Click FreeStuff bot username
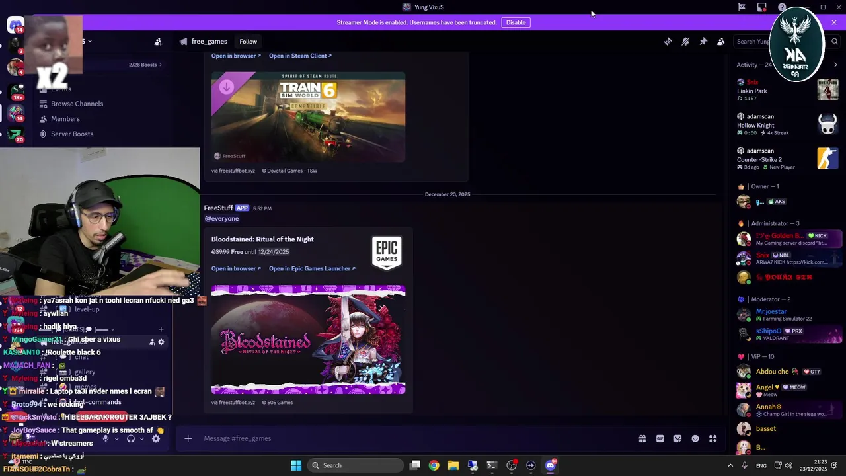Image resolution: width=846 pixels, height=476 pixels. [x=218, y=208]
